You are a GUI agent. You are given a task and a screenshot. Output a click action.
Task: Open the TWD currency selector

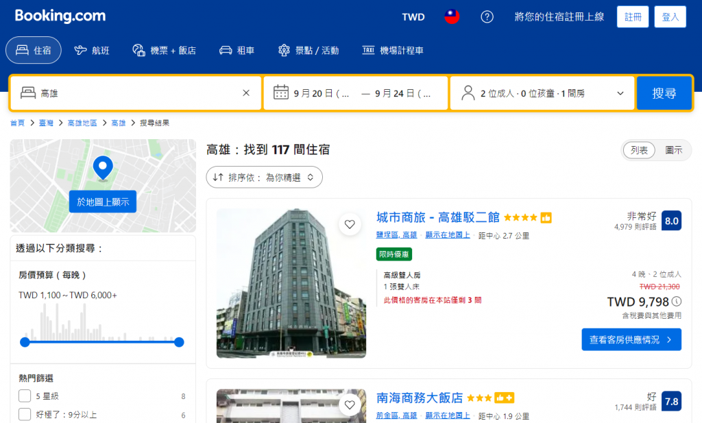(x=413, y=17)
